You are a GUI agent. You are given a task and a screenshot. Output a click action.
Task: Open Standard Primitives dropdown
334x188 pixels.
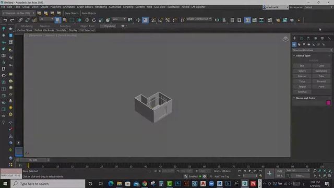[x=312, y=50]
